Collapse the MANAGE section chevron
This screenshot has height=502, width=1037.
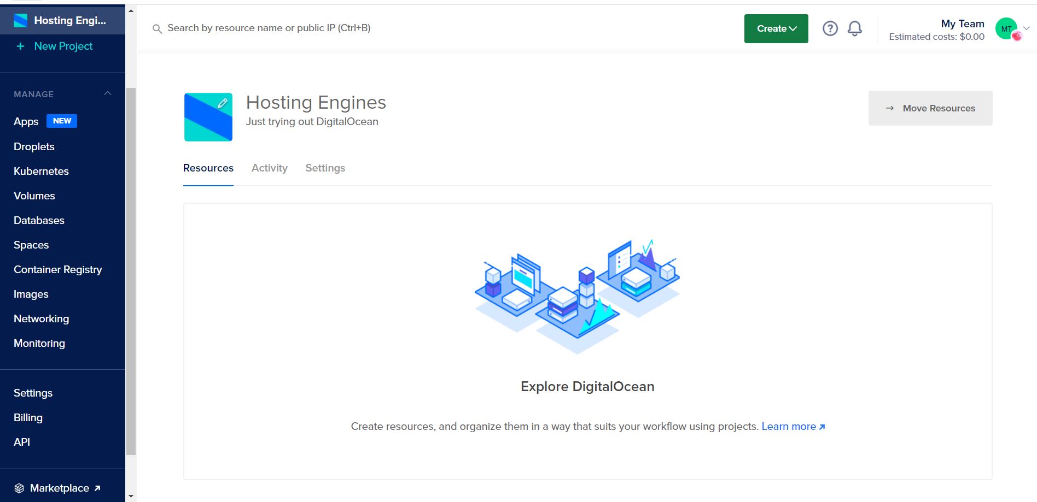click(x=108, y=93)
